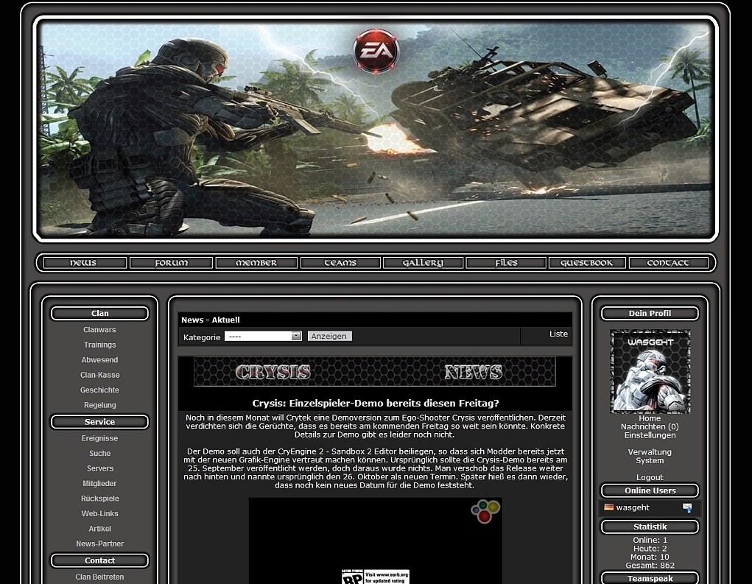Click the wasgeht profile avatar image

[x=650, y=371]
